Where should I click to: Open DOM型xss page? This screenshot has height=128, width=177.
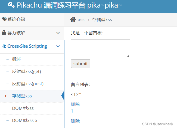click(23, 108)
